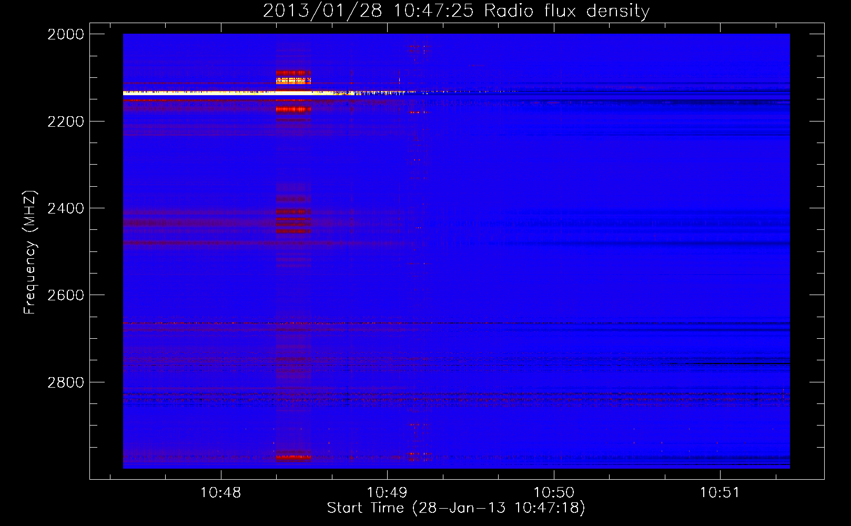Click the 10:51 time axis label
The image size is (851, 526).
tap(720, 493)
